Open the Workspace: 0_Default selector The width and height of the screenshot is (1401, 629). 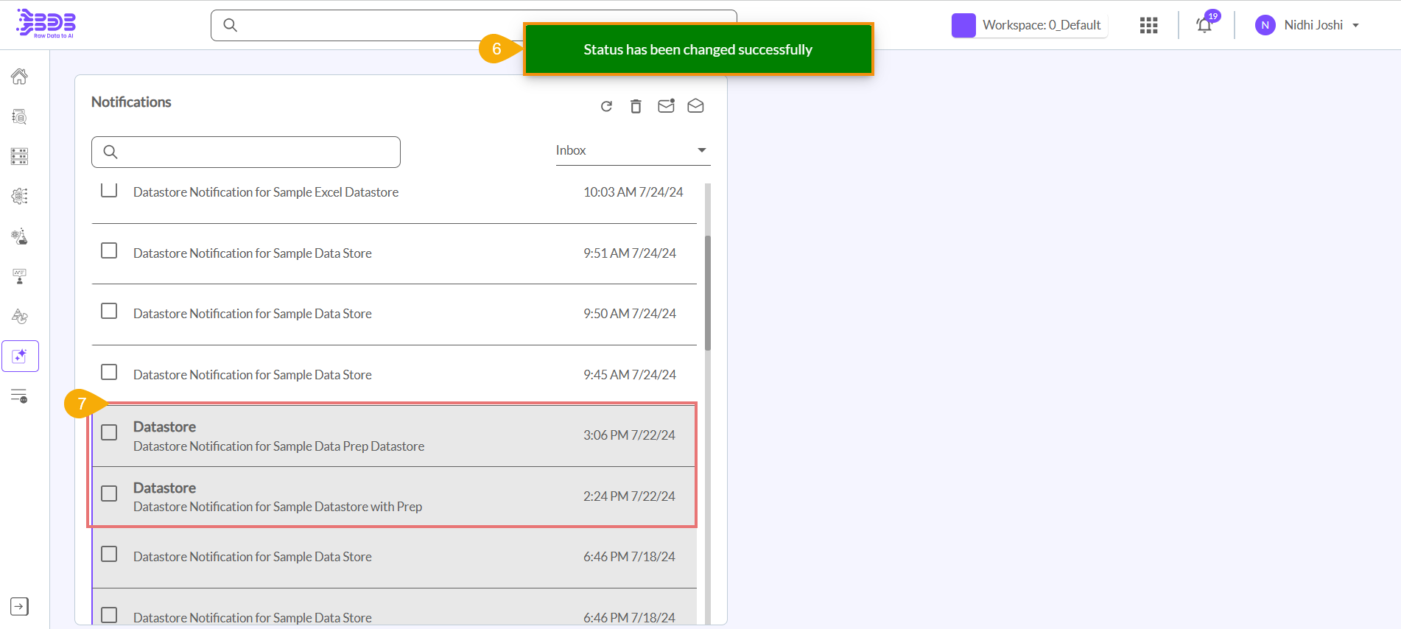pos(1029,25)
